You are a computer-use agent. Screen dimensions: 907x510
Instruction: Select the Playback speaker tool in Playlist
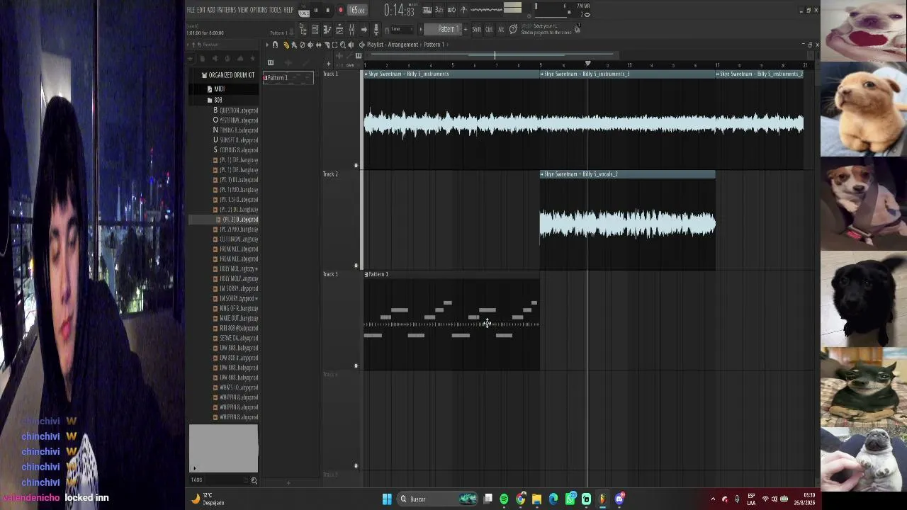351,45
